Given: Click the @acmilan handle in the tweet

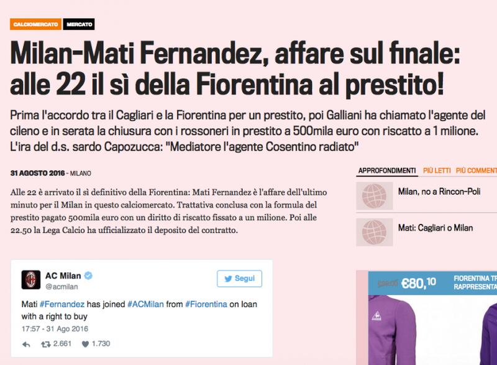Looking at the screenshot, I should [62, 287].
